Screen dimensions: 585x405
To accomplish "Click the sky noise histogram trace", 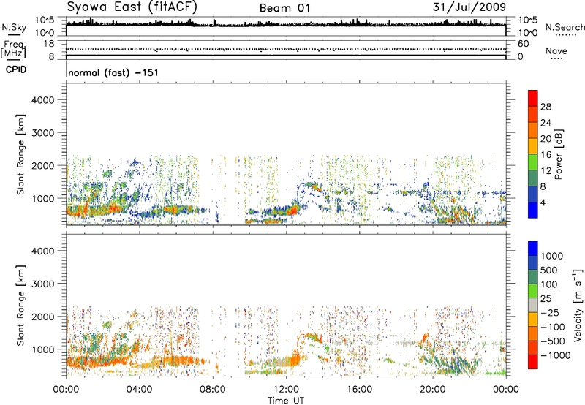I will pyautogui.click(x=286, y=25).
